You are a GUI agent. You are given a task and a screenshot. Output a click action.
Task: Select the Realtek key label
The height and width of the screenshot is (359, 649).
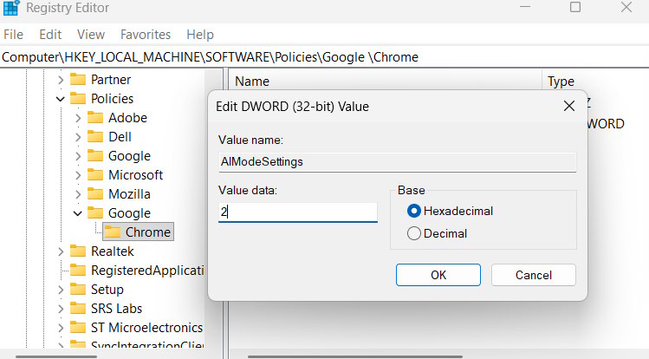click(x=113, y=251)
